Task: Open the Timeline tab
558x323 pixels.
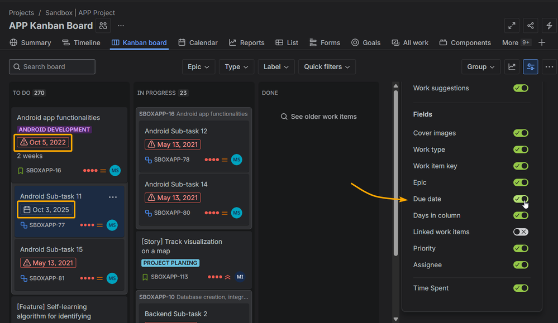Action: coord(81,42)
